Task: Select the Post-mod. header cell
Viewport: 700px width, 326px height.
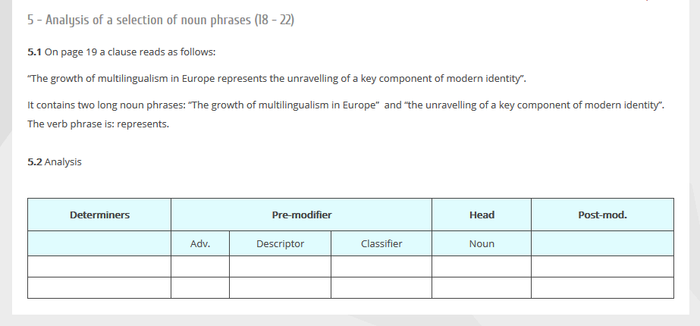Action: point(602,215)
